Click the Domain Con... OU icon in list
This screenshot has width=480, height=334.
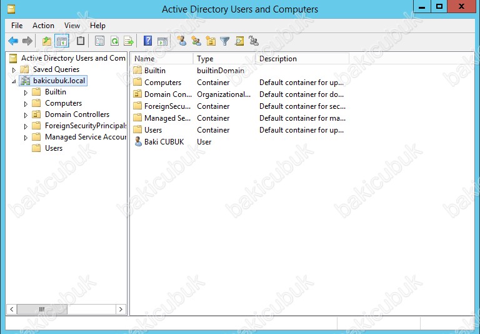click(x=137, y=94)
